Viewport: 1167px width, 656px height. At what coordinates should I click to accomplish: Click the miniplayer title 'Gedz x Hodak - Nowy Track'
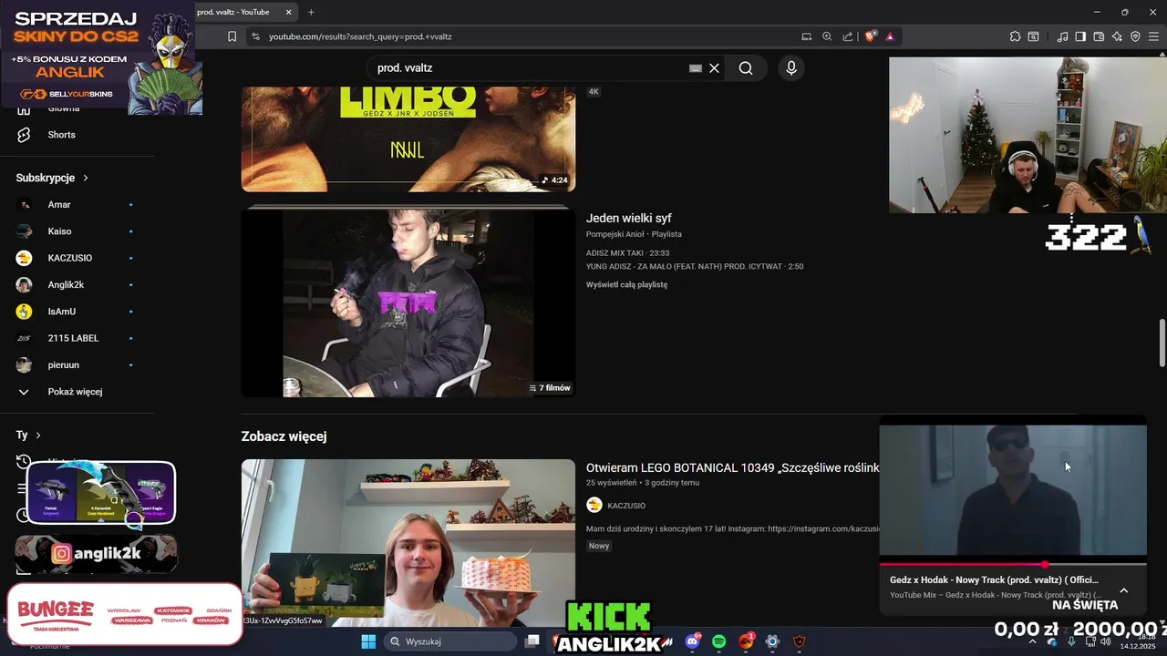click(x=994, y=579)
